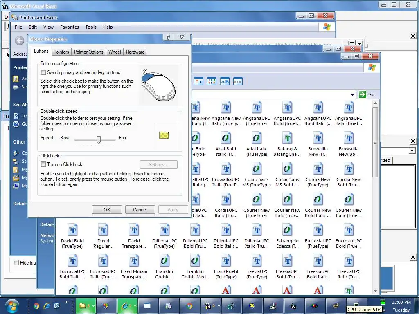Viewport: 419px width, 314px height.
Task: Open the Windows Start orb
Action: point(12,306)
